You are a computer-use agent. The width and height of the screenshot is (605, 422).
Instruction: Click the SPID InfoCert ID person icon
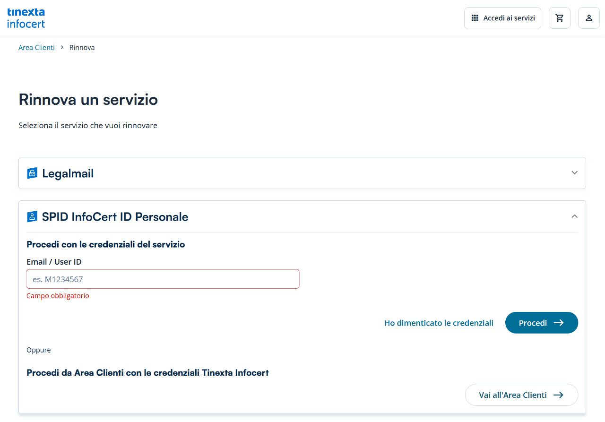(x=32, y=217)
